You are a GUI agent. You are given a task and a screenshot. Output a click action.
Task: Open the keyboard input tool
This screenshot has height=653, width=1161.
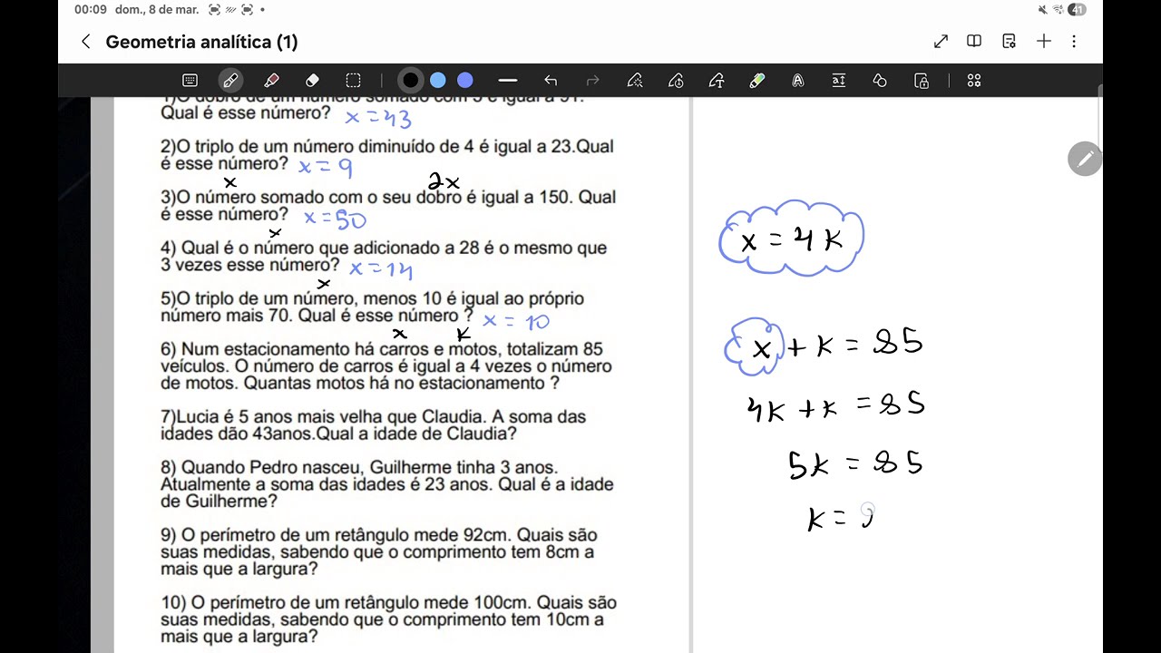click(190, 81)
